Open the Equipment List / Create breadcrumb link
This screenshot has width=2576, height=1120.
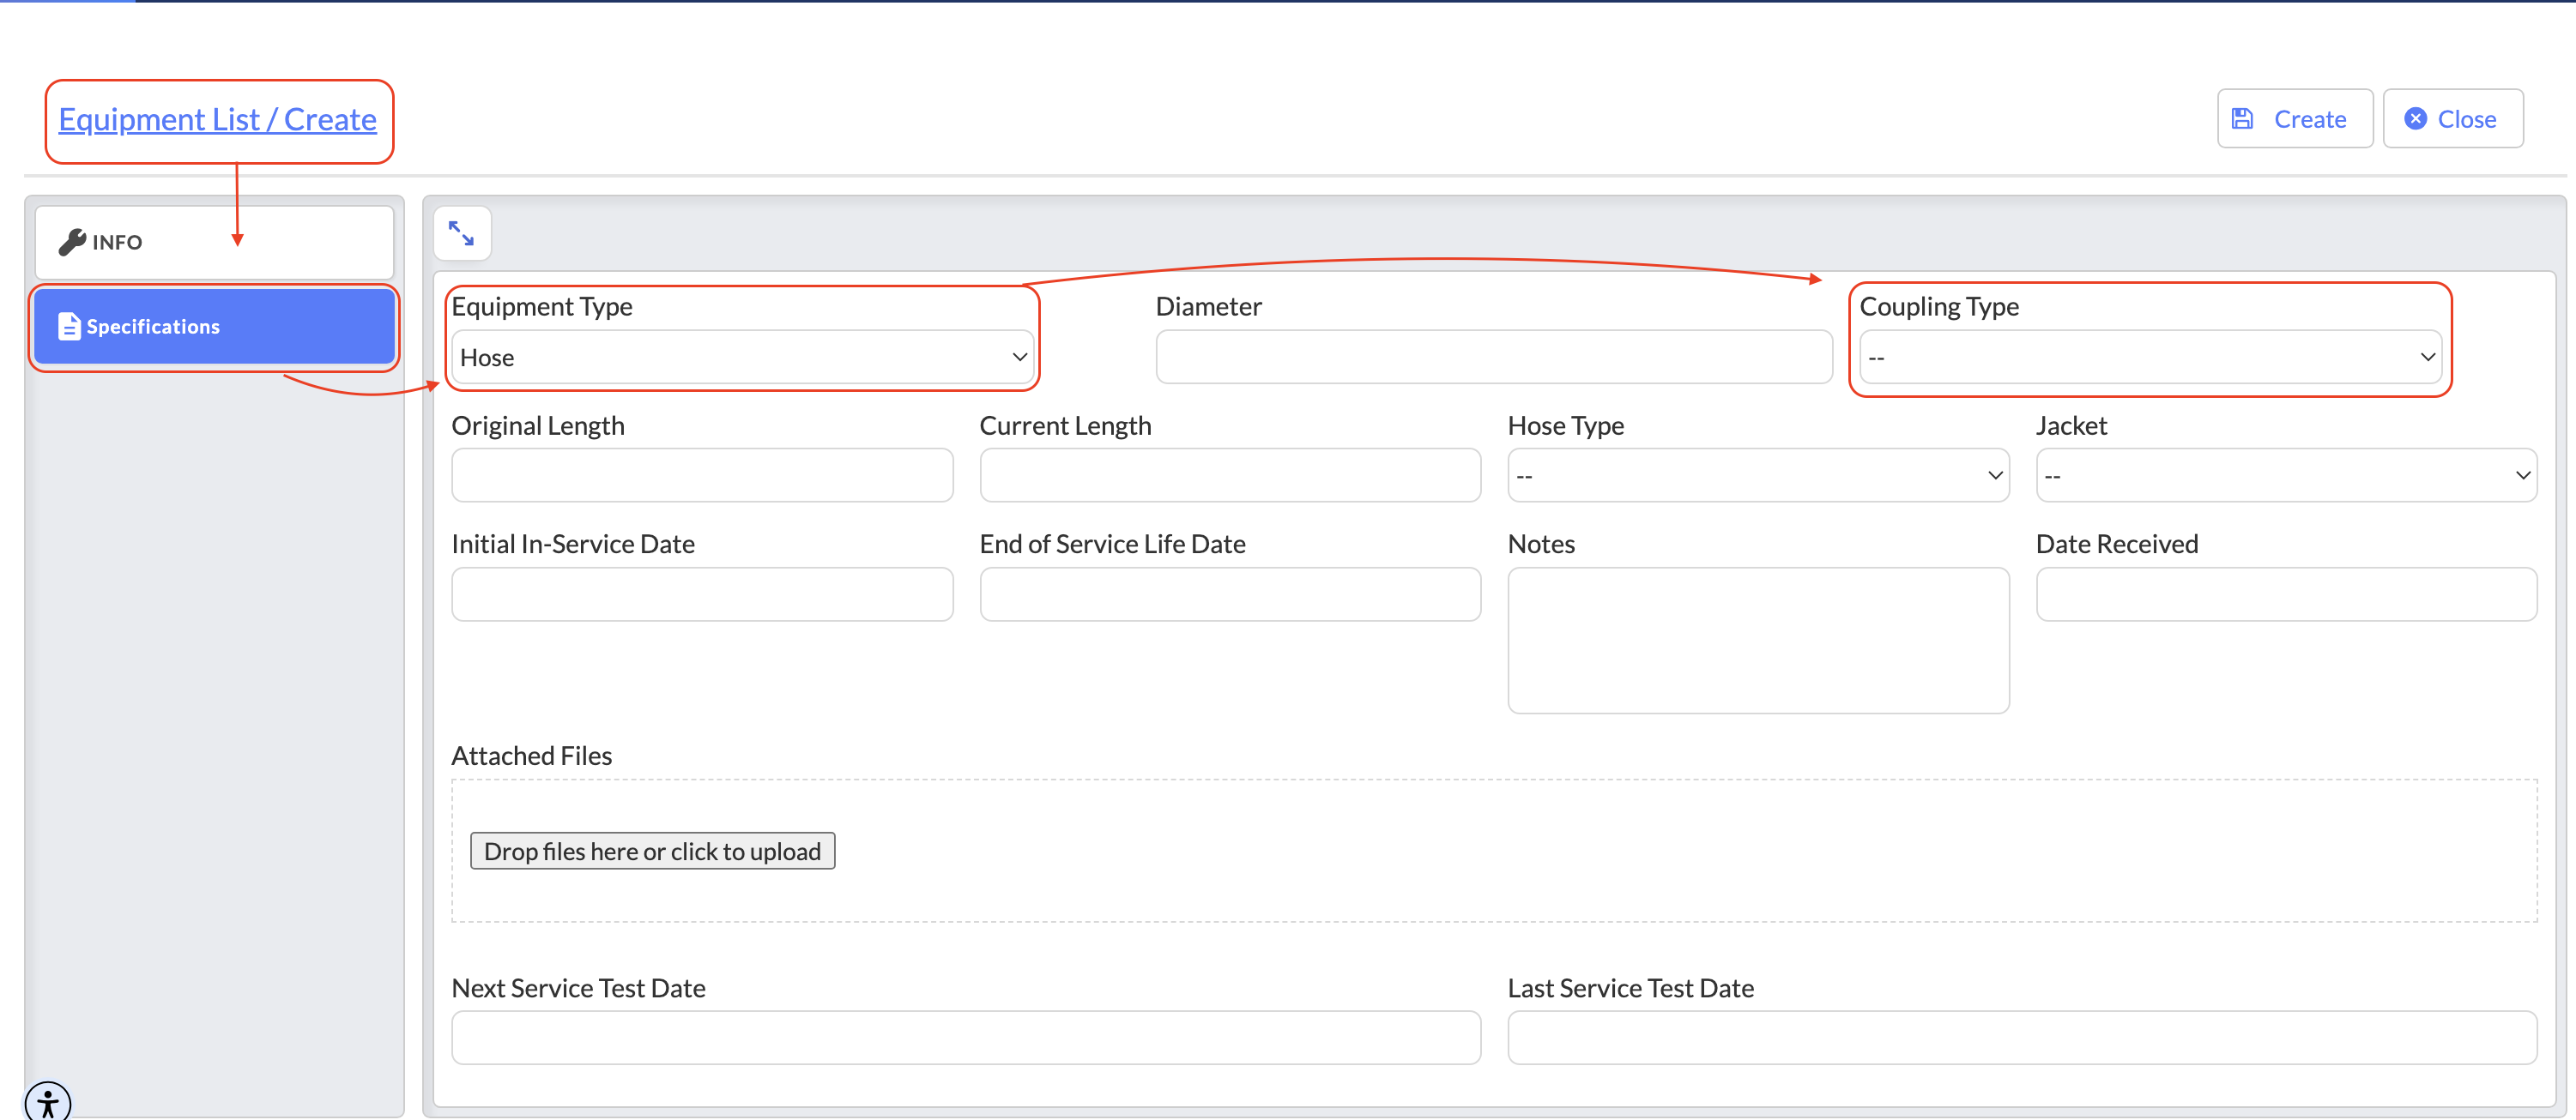[x=217, y=119]
